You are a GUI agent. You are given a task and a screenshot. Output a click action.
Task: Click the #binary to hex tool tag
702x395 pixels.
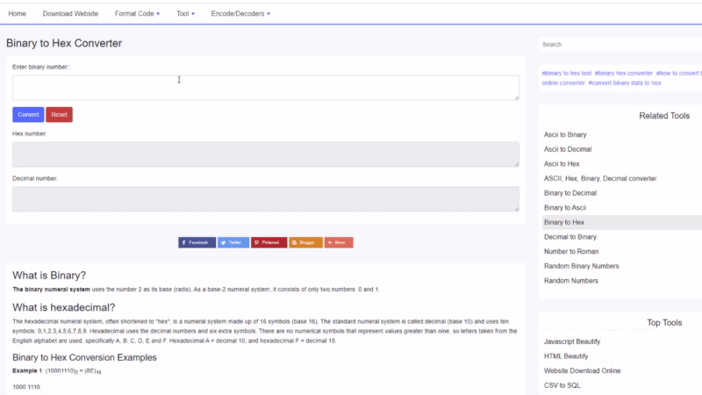coord(566,73)
